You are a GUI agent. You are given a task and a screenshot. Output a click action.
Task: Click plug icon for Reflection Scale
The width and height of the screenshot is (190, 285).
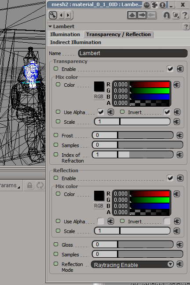pyautogui.click(x=177, y=231)
